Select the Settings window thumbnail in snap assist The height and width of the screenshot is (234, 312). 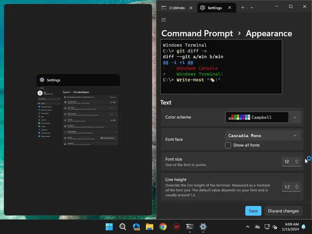(78, 110)
